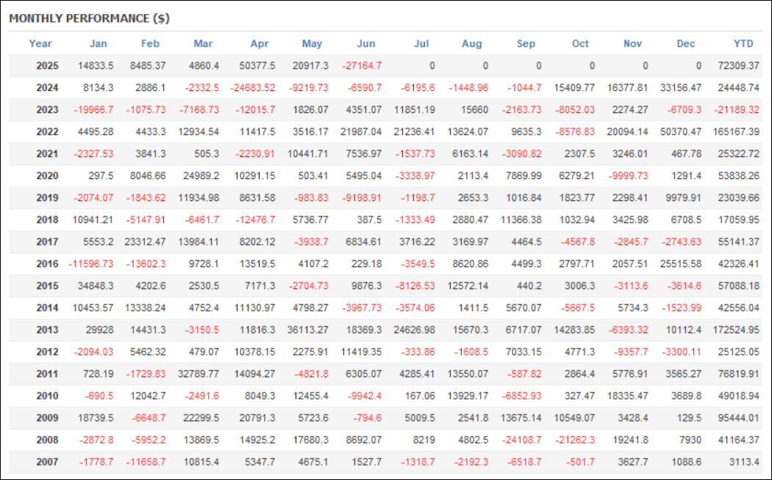The image size is (772, 480).
Task: Click the May column header
Action: [312, 44]
